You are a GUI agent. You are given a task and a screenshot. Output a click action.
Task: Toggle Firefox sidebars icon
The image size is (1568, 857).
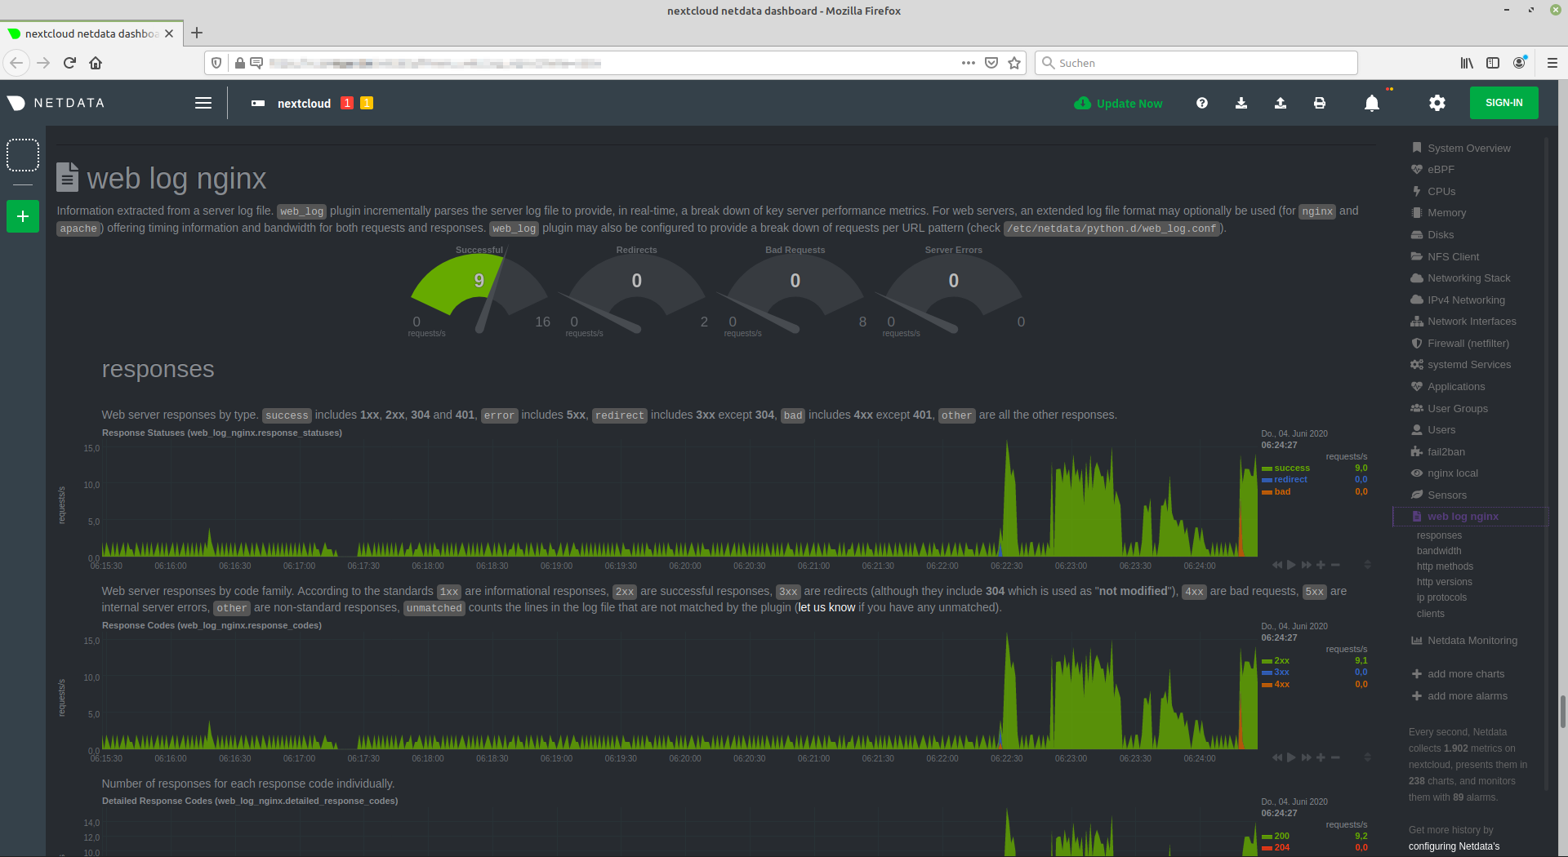click(1493, 63)
